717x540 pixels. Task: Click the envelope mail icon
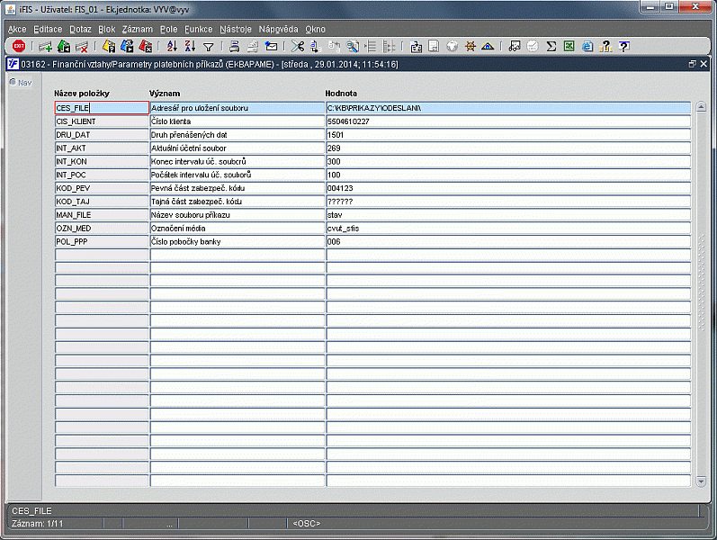click(x=271, y=46)
